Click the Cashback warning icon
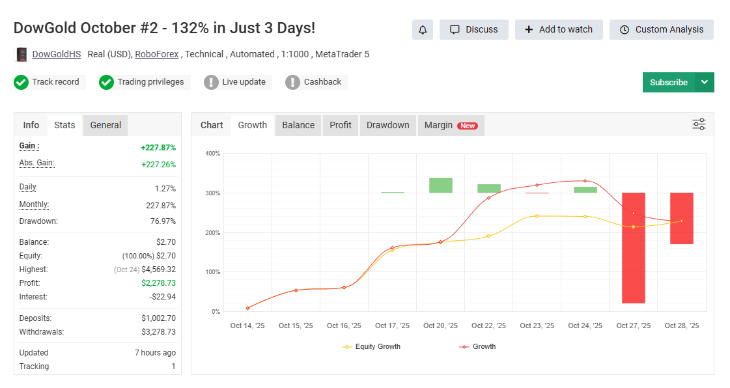The height and width of the screenshot is (388, 730). pos(292,82)
